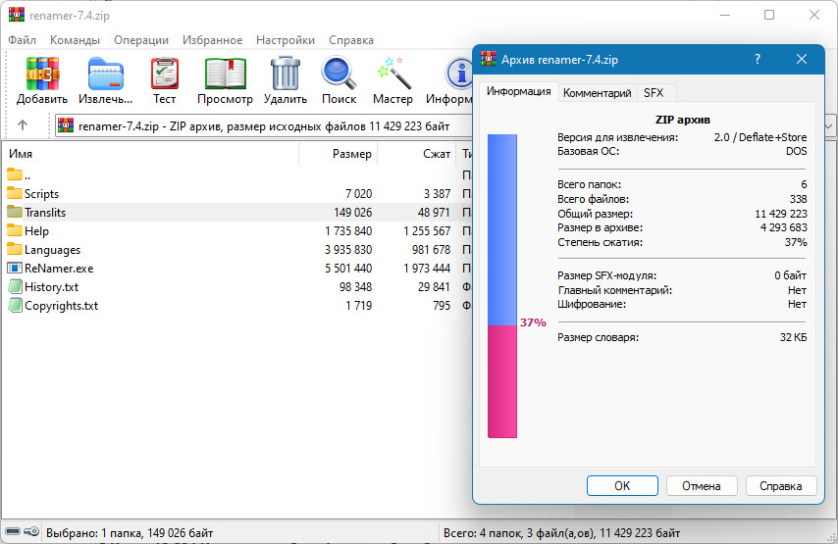This screenshot has width=838, height=544.
Task: Click the Languages packed size 981 678
Action: [431, 250]
